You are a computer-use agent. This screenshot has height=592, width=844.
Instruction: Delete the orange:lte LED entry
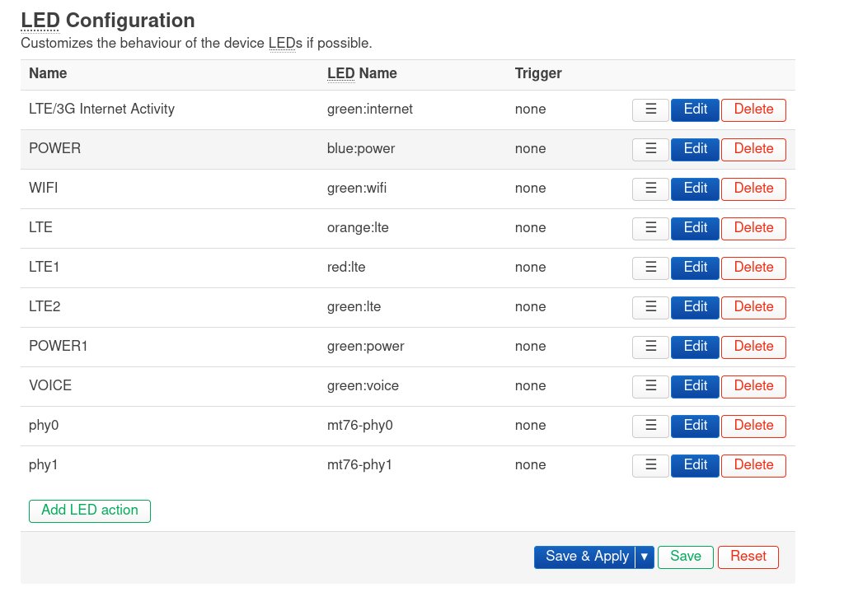[753, 228]
